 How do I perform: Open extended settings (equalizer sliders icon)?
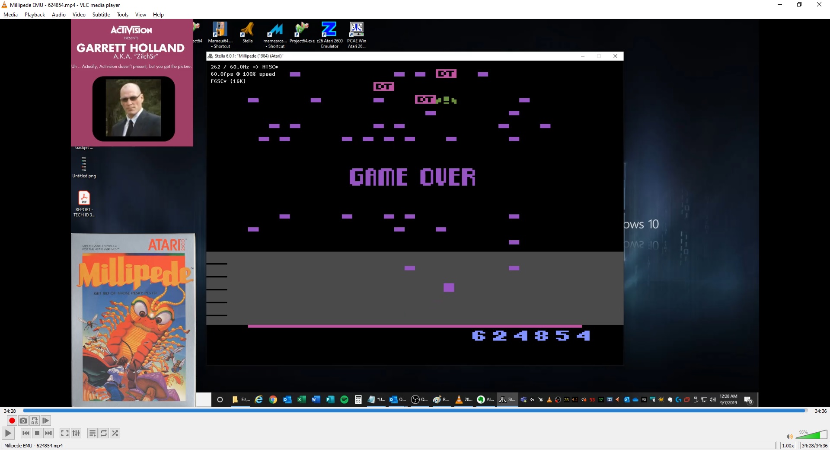tap(76, 433)
